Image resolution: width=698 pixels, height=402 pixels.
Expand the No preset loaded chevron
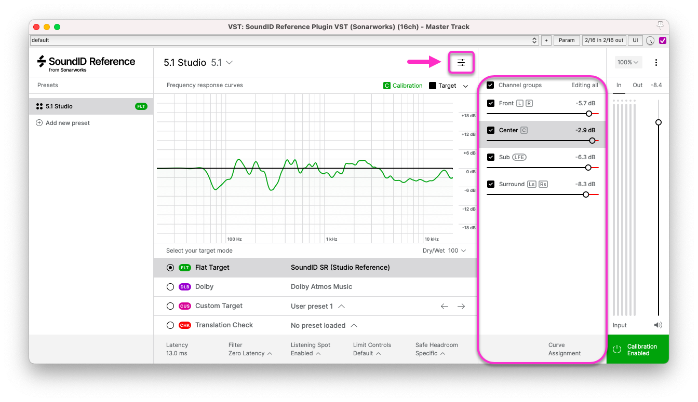[354, 325]
